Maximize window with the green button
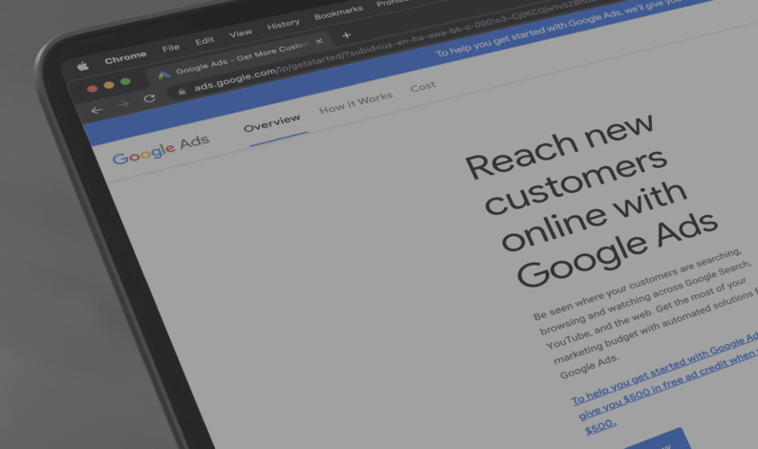The width and height of the screenshot is (758, 449). tap(125, 81)
